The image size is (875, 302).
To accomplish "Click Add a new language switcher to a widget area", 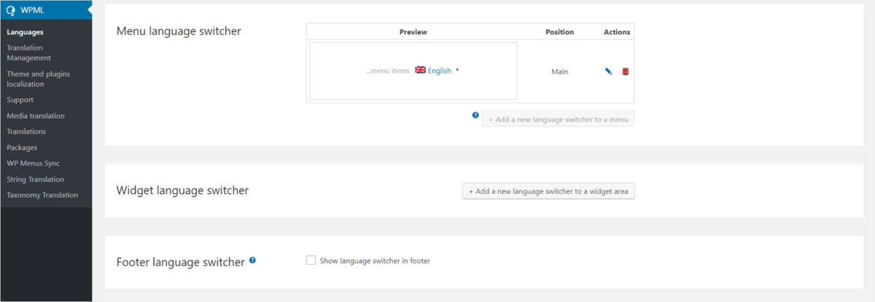I will click(548, 191).
